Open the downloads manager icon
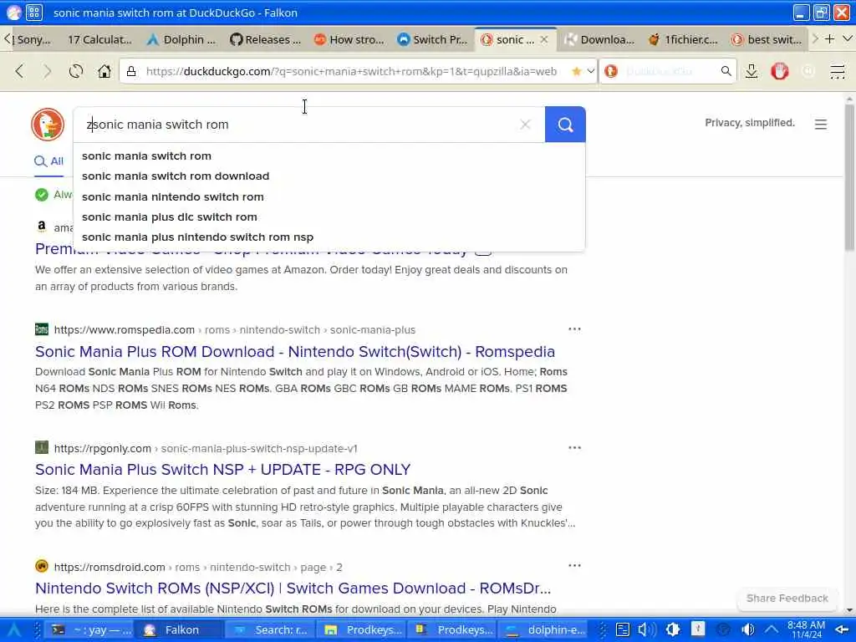This screenshot has height=642, width=856. coord(752,71)
